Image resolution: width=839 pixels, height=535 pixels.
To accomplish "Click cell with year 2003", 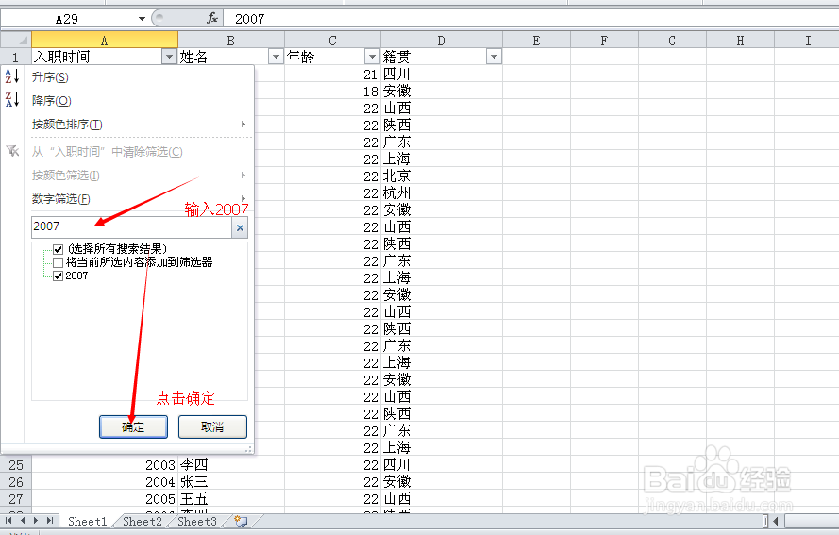I will [x=105, y=465].
